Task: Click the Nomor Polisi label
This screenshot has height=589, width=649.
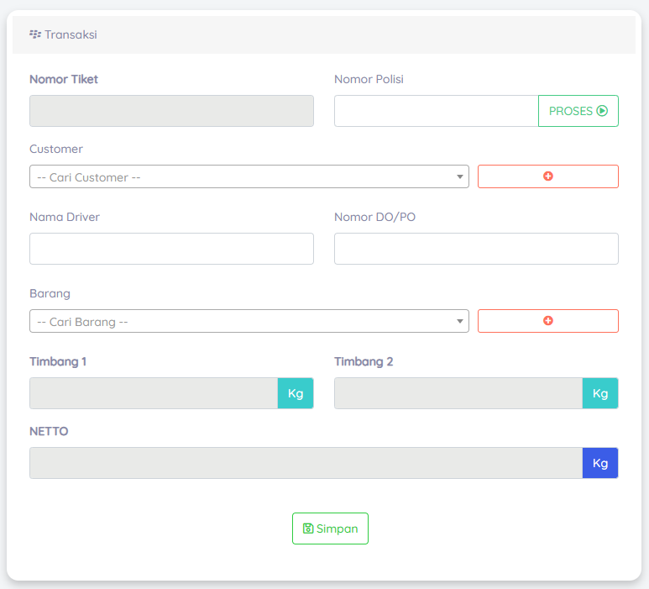Action: click(x=369, y=79)
